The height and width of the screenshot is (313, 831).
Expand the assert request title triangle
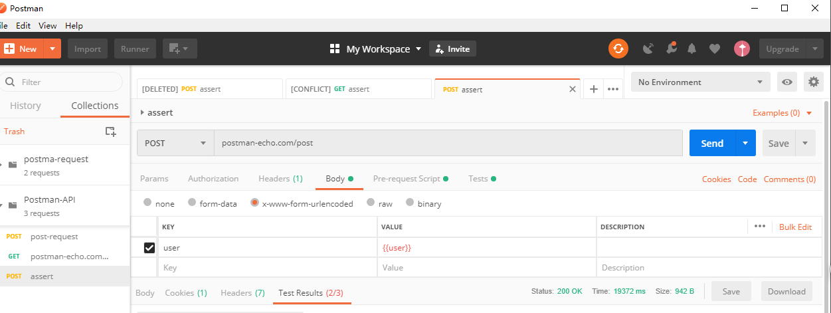coord(142,113)
